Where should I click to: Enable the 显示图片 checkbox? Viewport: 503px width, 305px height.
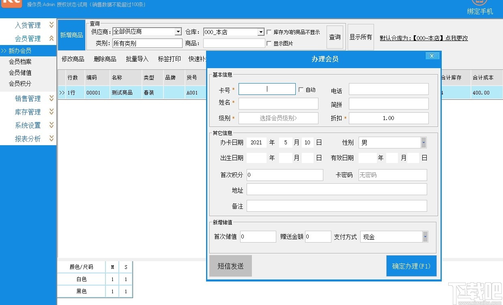pyautogui.click(x=269, y=43)
